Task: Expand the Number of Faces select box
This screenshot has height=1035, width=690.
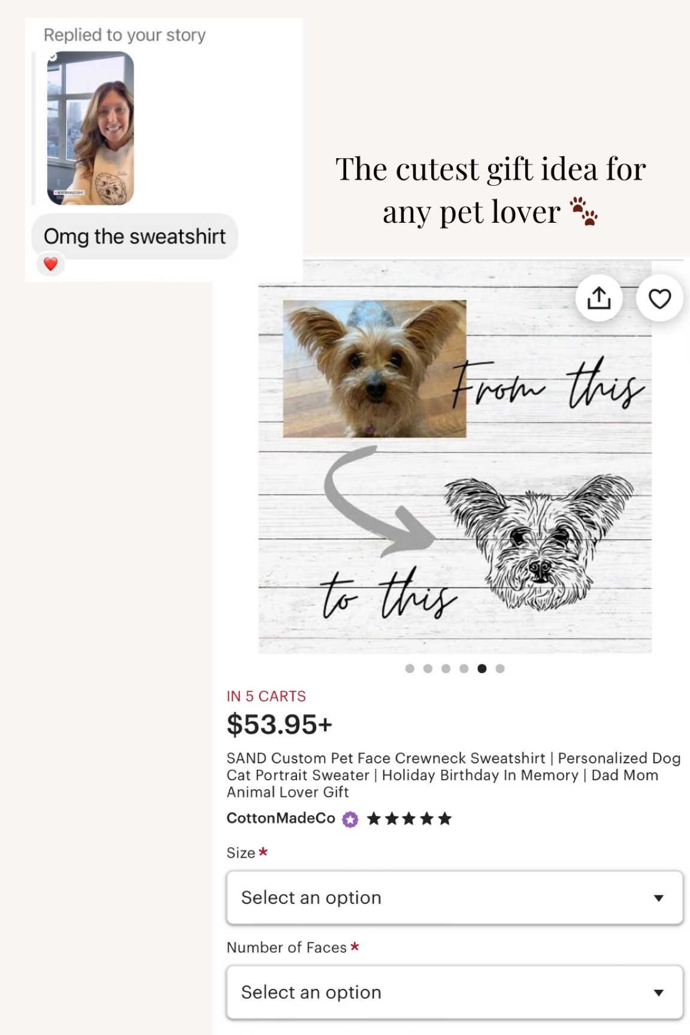Action: [454, 992]
